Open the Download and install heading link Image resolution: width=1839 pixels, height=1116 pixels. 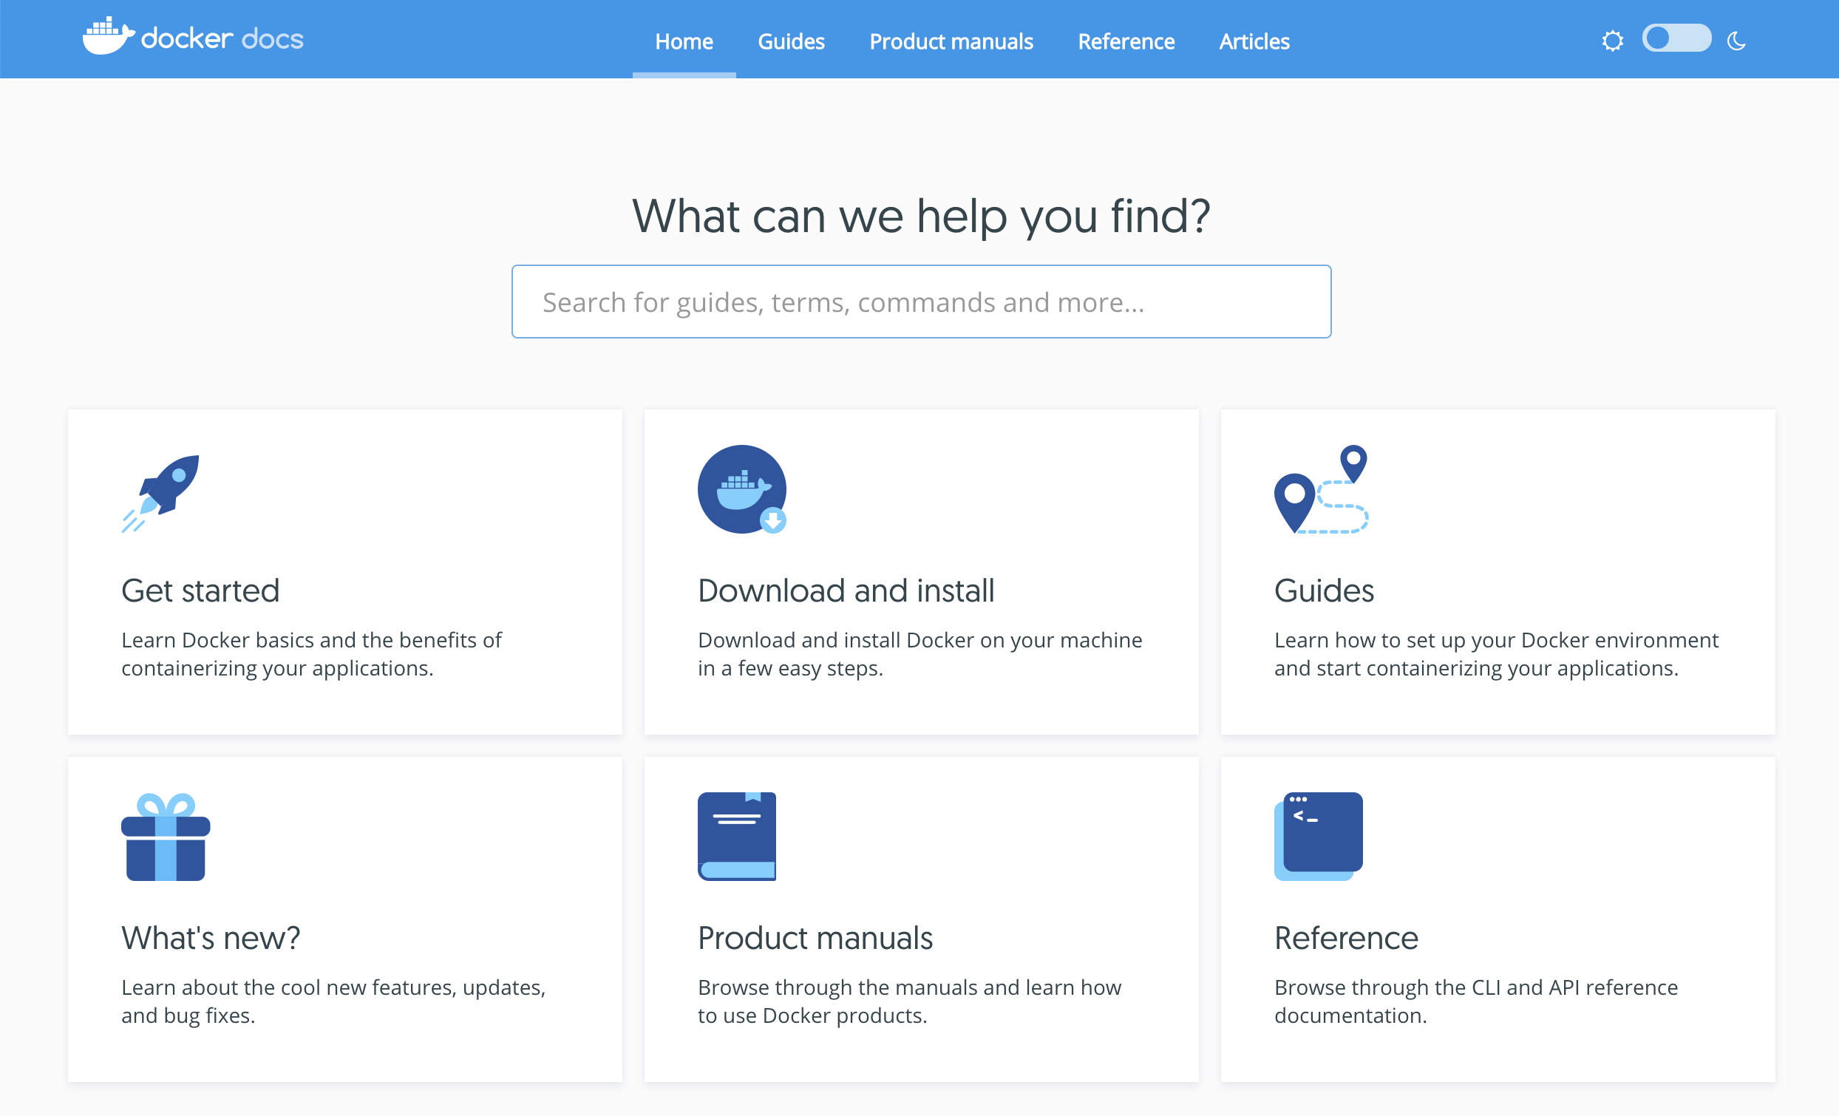point(846,591)
